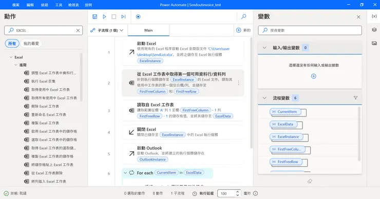Open images pane icon
The width and height of the screenshot is (380, 199).
[x=374, y=43]
